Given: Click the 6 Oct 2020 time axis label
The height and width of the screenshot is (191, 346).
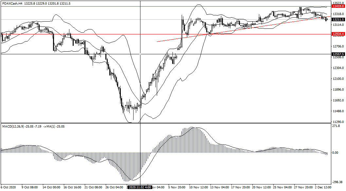Looking at the screenshot, I should [x=9, y=187].
